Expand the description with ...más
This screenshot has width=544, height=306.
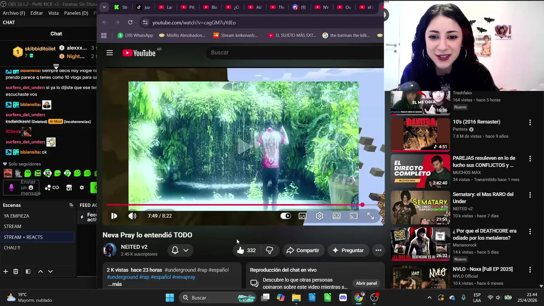[115, 284]
